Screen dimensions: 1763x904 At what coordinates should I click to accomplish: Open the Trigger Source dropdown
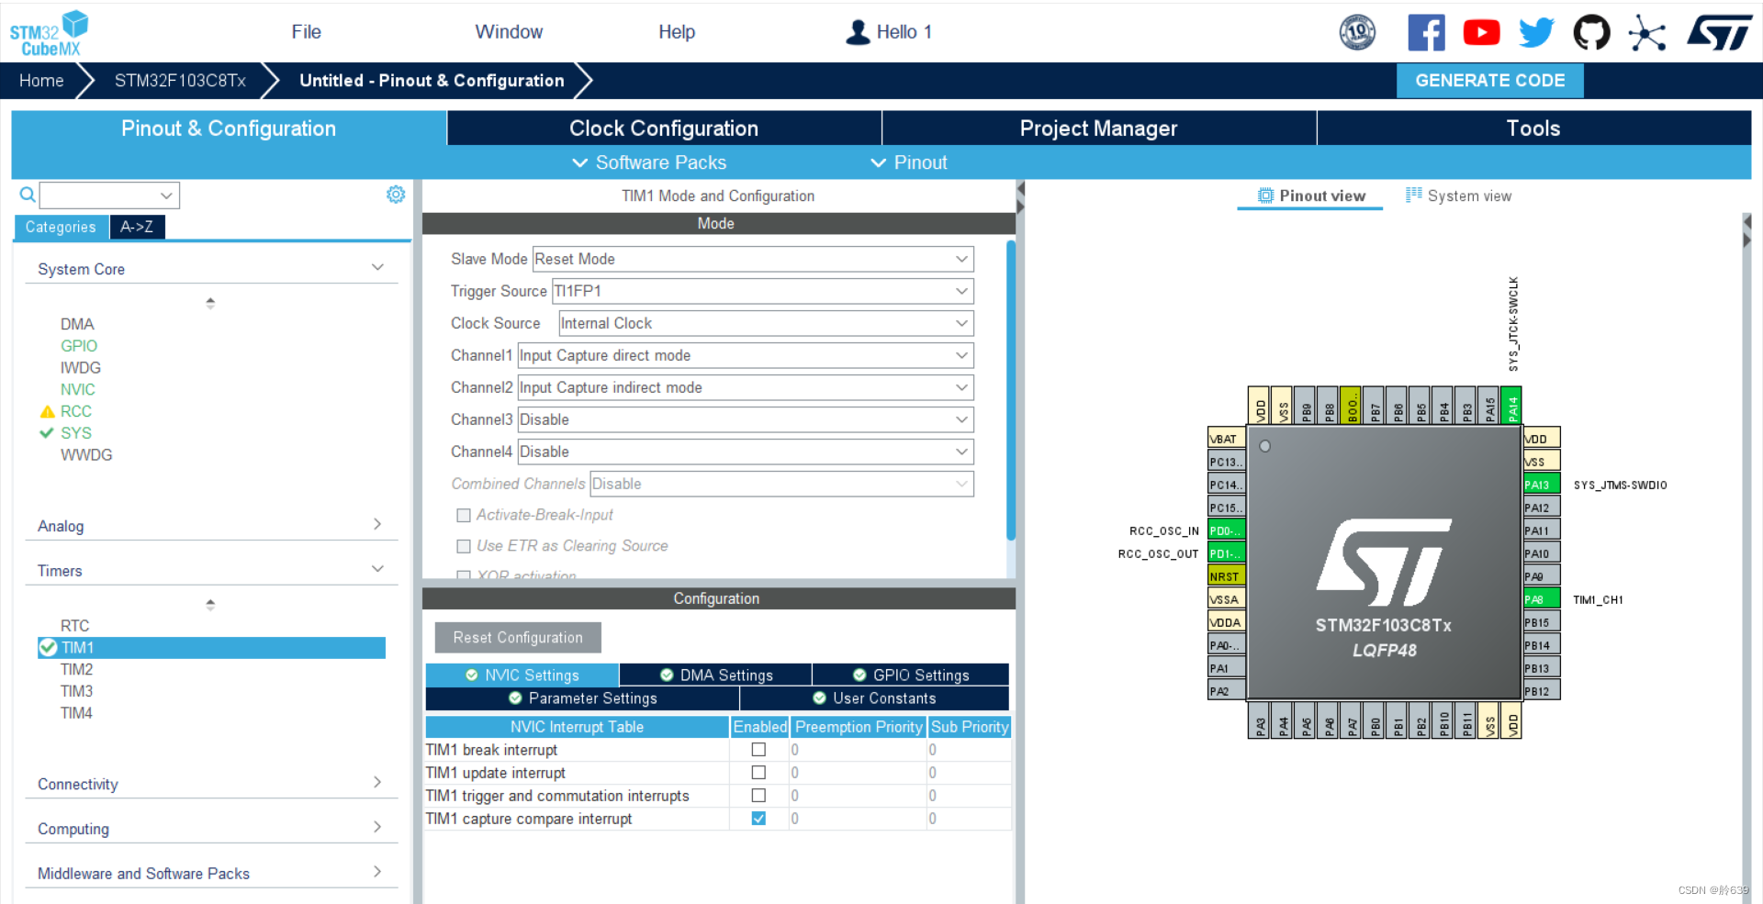762,291
